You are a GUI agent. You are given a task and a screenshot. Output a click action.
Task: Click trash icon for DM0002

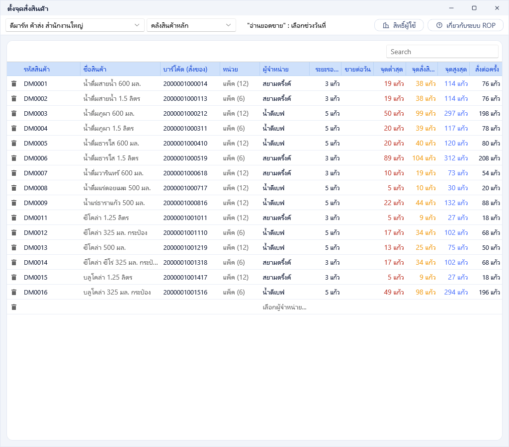pos(14,99)
